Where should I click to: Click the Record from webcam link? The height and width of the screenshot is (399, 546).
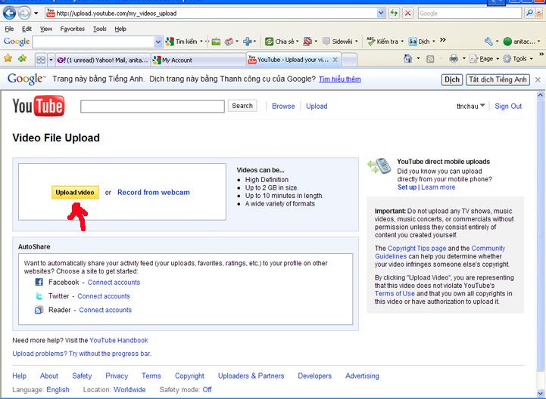pos(154,192)
